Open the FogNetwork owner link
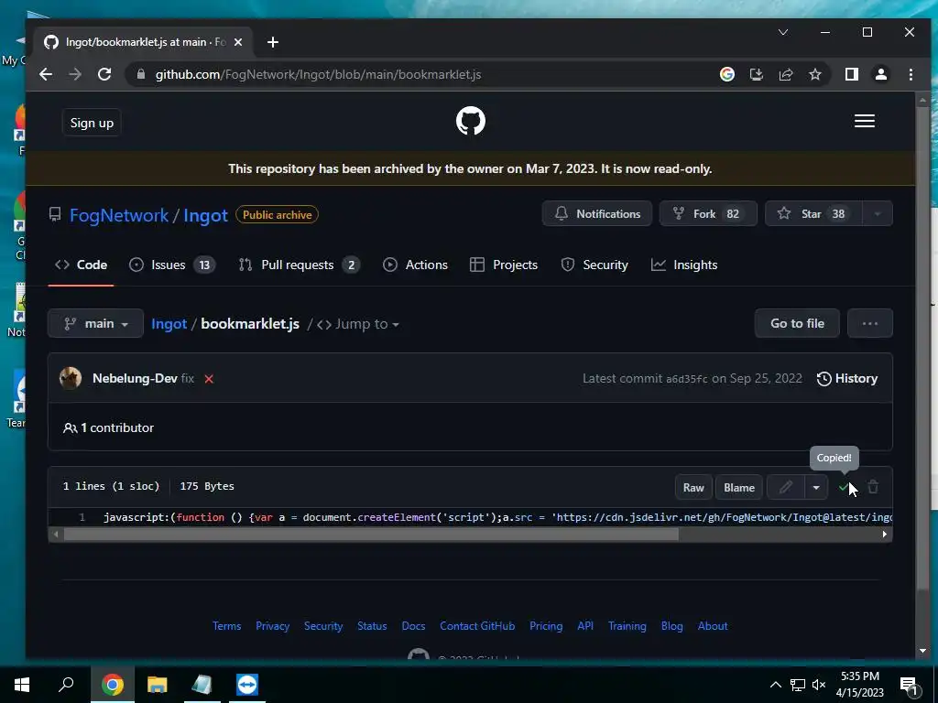 [x=119, y=215]
